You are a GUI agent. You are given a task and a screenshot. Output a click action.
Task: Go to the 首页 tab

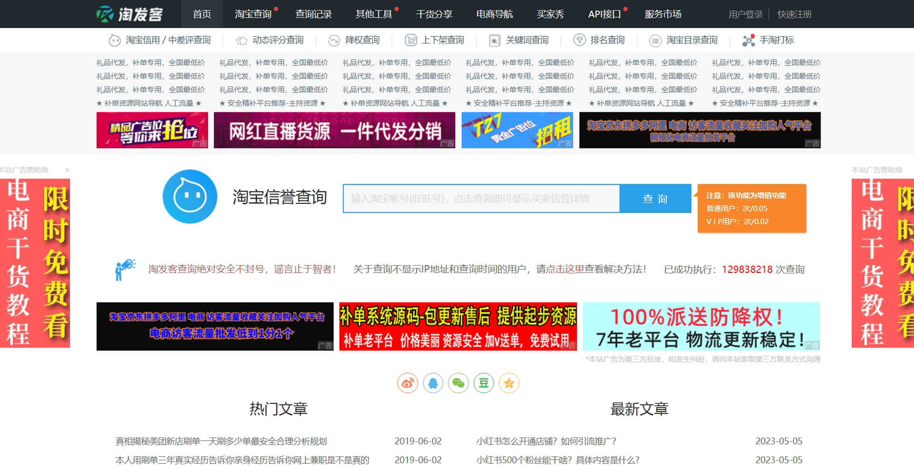[x=202, y=14]
